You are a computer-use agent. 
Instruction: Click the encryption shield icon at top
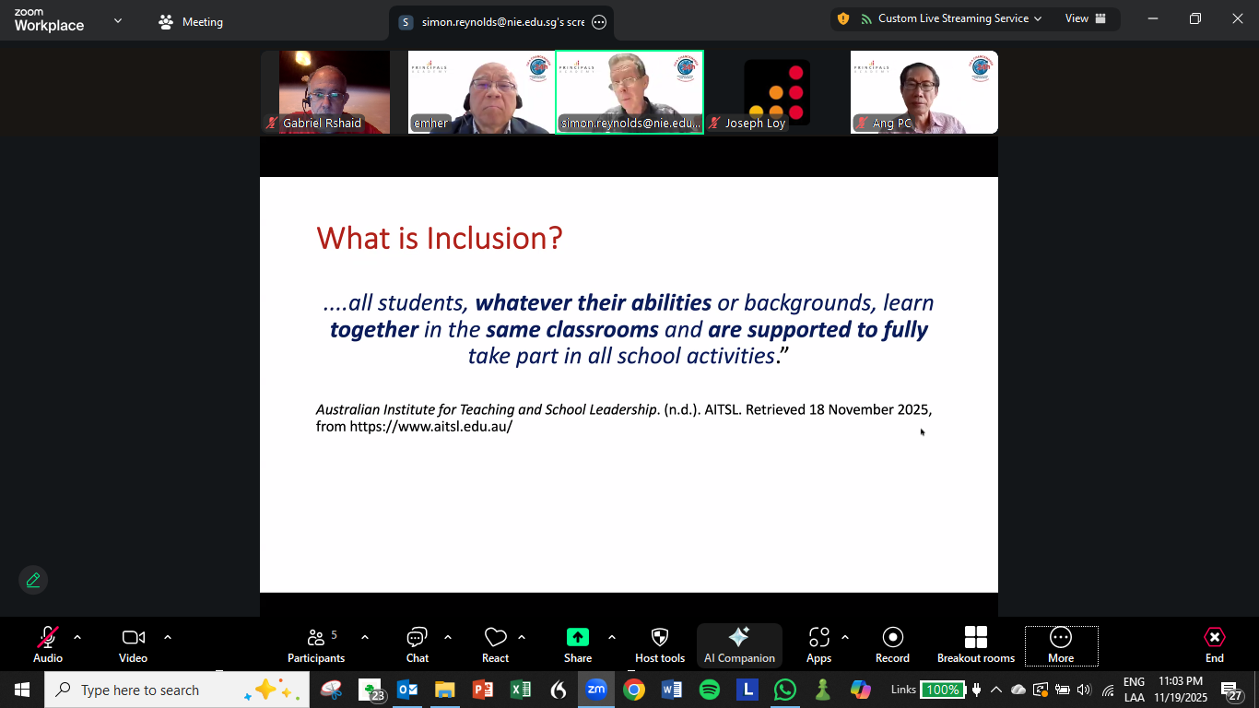[843, 18]
